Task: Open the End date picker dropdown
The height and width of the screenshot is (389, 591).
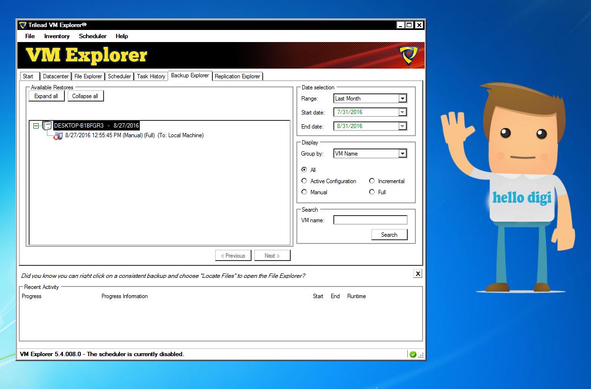Action: (x=402, y=126)
